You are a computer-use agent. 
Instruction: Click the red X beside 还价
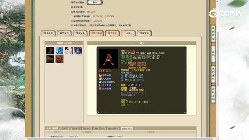(x=103, y=2)
